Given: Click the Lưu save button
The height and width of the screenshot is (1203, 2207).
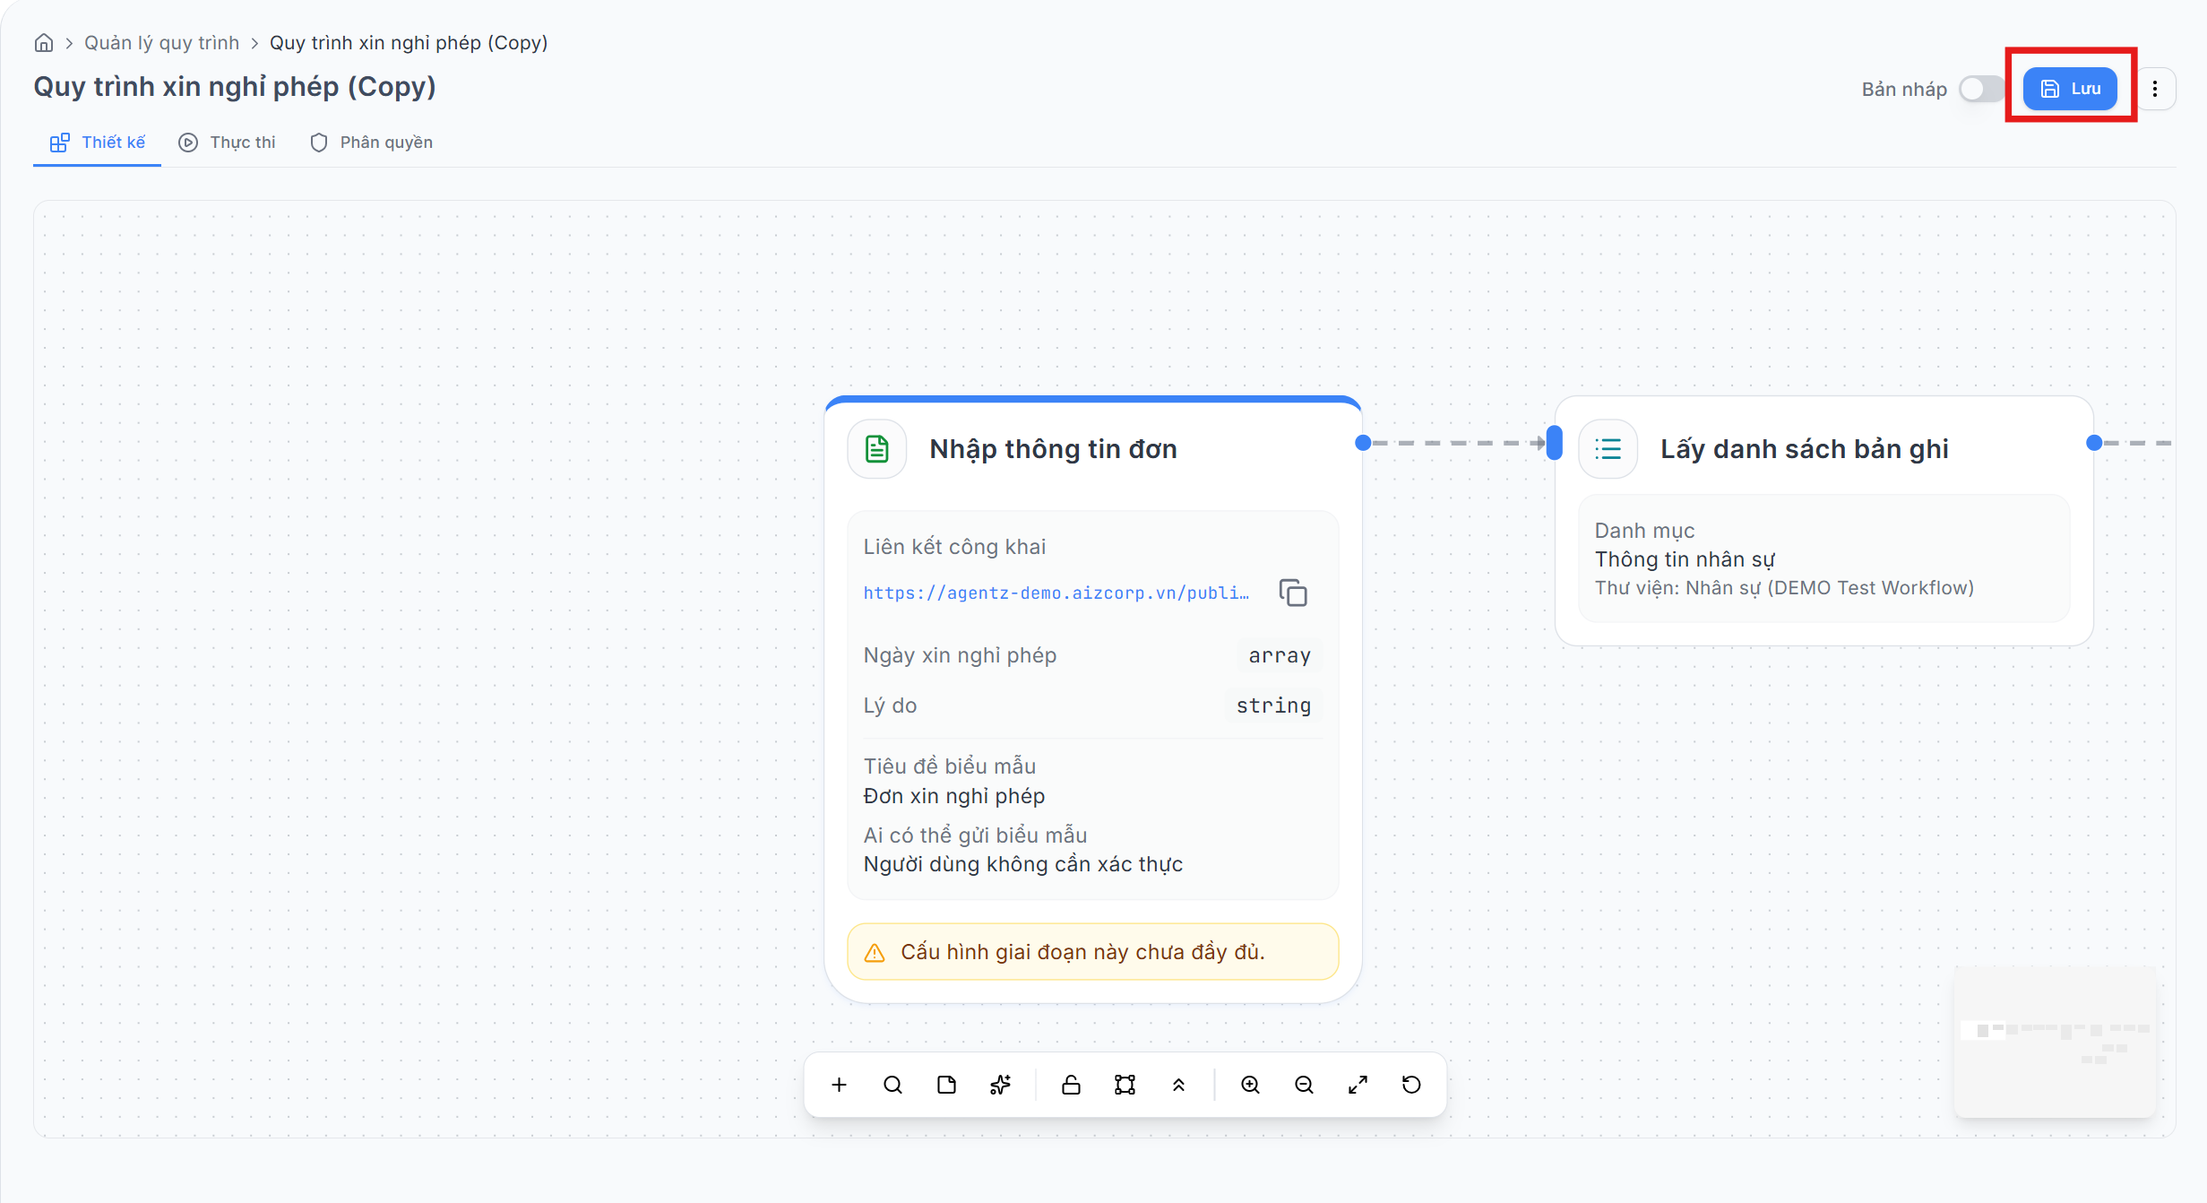Looking at the screenshot, I should pos(2070,89).
